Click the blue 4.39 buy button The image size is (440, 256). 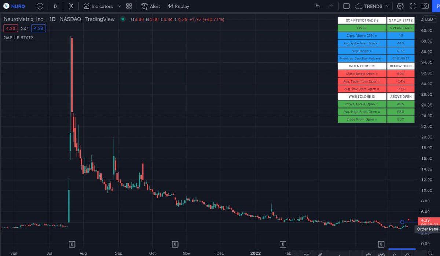click(38, 28)
